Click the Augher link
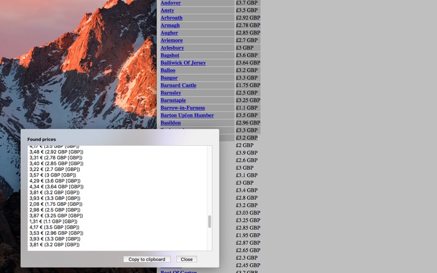Screen dimensions: 437x273 [x=169, y=33]
